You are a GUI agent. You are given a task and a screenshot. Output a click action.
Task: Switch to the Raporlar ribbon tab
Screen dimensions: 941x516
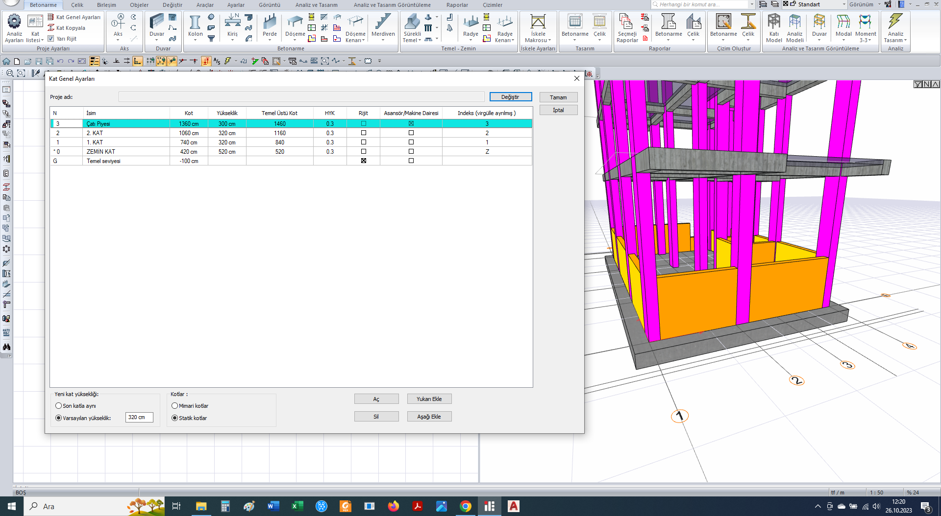pyautogui.click(x=457, y=5)
